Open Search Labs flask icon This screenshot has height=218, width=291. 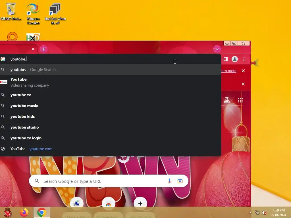226,100
